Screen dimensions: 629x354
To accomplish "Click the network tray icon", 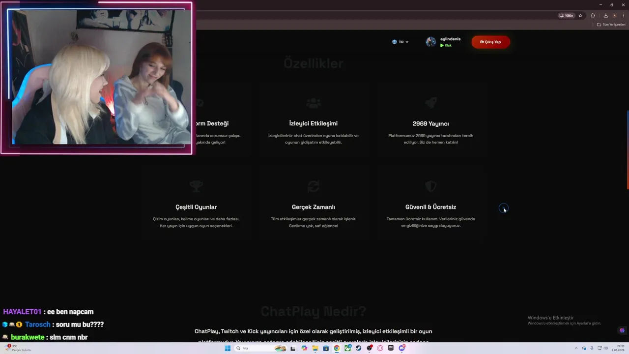I will click(x=600, y=348).
